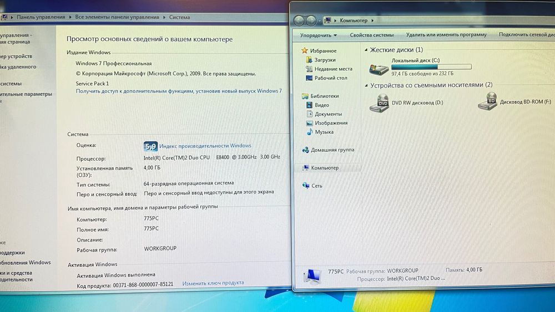Screen dimensions: 555x312
Task: Open the Упорядочить dropdown menu
Action: click(318, 35)
